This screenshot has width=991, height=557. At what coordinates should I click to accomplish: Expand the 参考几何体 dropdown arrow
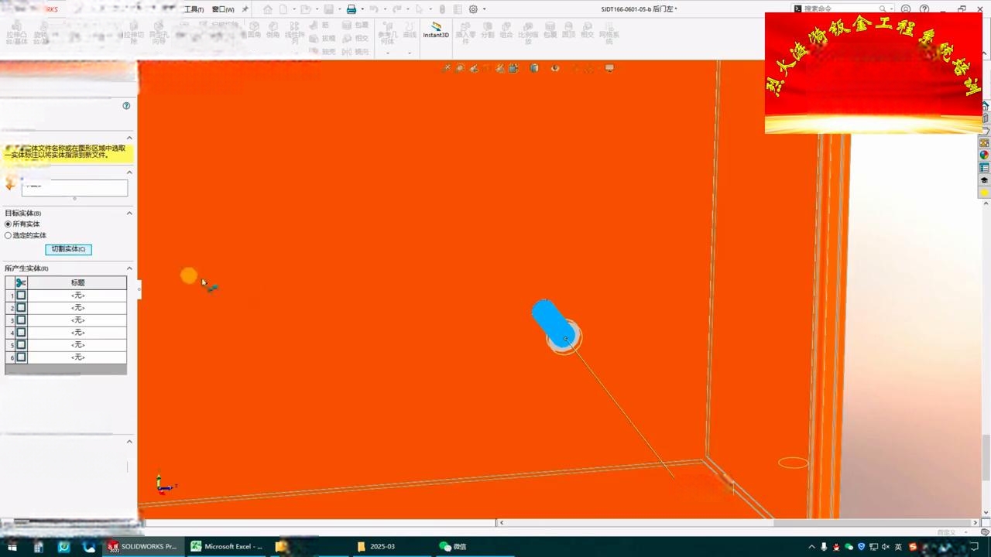click(x=387, y=53)
